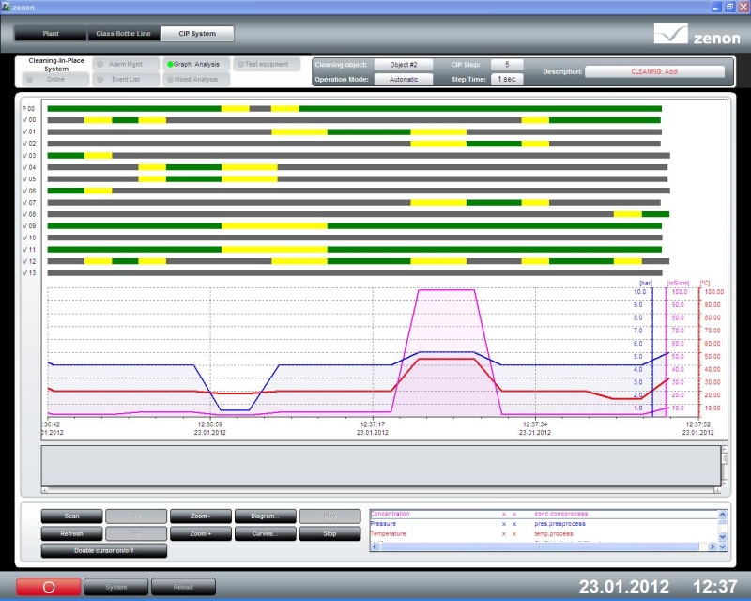Click the zenon icon in title bar

[x=7, y=6]
